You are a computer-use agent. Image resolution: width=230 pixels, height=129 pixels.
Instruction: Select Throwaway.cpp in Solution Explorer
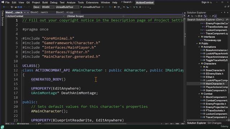point(212,40)
